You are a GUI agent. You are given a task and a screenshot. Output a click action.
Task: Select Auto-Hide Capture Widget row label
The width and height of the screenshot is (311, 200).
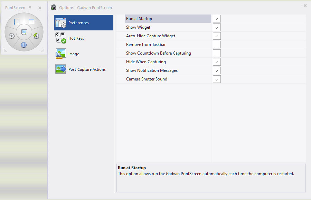tap(151, 36)
